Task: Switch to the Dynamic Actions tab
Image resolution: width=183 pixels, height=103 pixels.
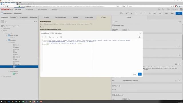Action: (14, 17)
